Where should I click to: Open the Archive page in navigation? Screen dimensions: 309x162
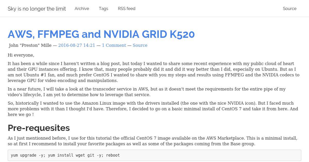pyautogui.click(x=82, y=8)
